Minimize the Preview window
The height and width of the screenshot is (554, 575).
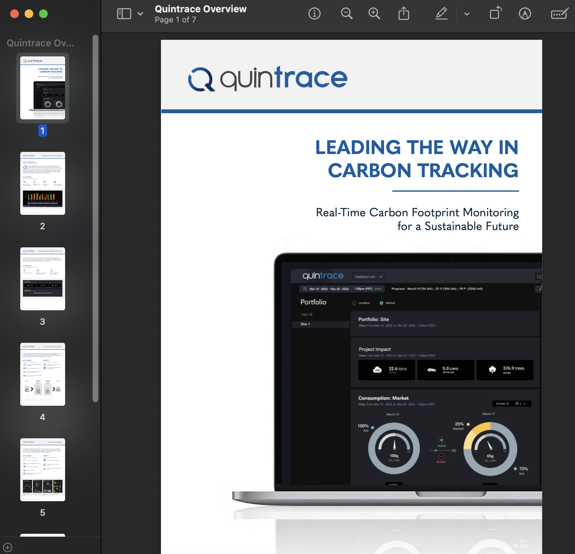coord(29,14)
